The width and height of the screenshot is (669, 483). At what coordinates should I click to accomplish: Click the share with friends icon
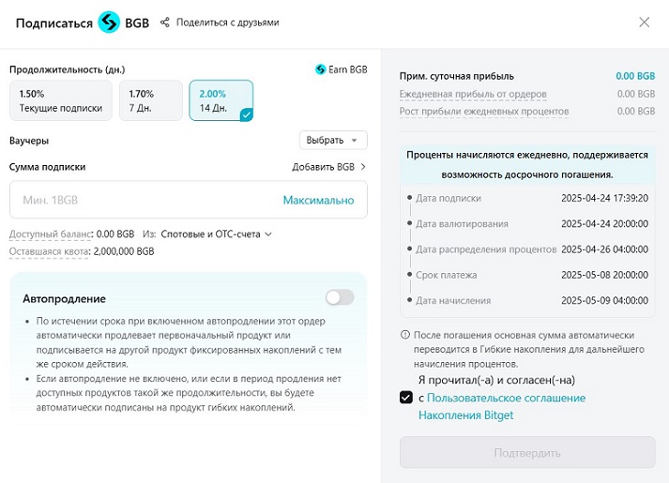pyautogui.click(x=165, y=23)
